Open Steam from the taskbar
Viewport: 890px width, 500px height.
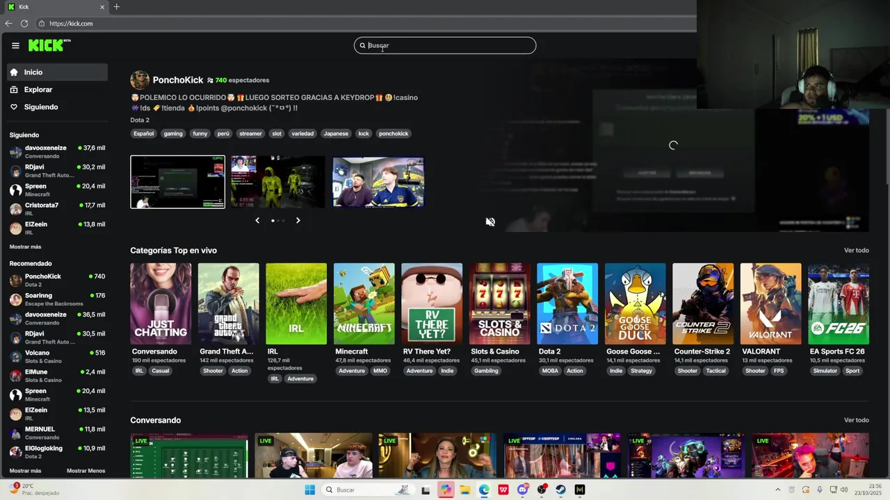point(560,490)
